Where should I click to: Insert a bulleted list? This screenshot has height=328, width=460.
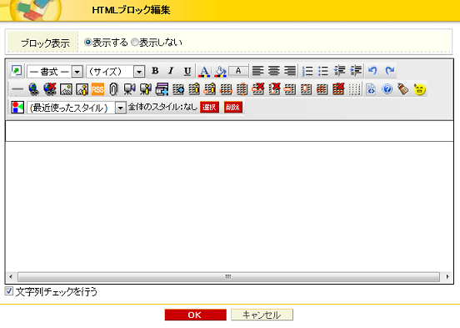[323, 71]
